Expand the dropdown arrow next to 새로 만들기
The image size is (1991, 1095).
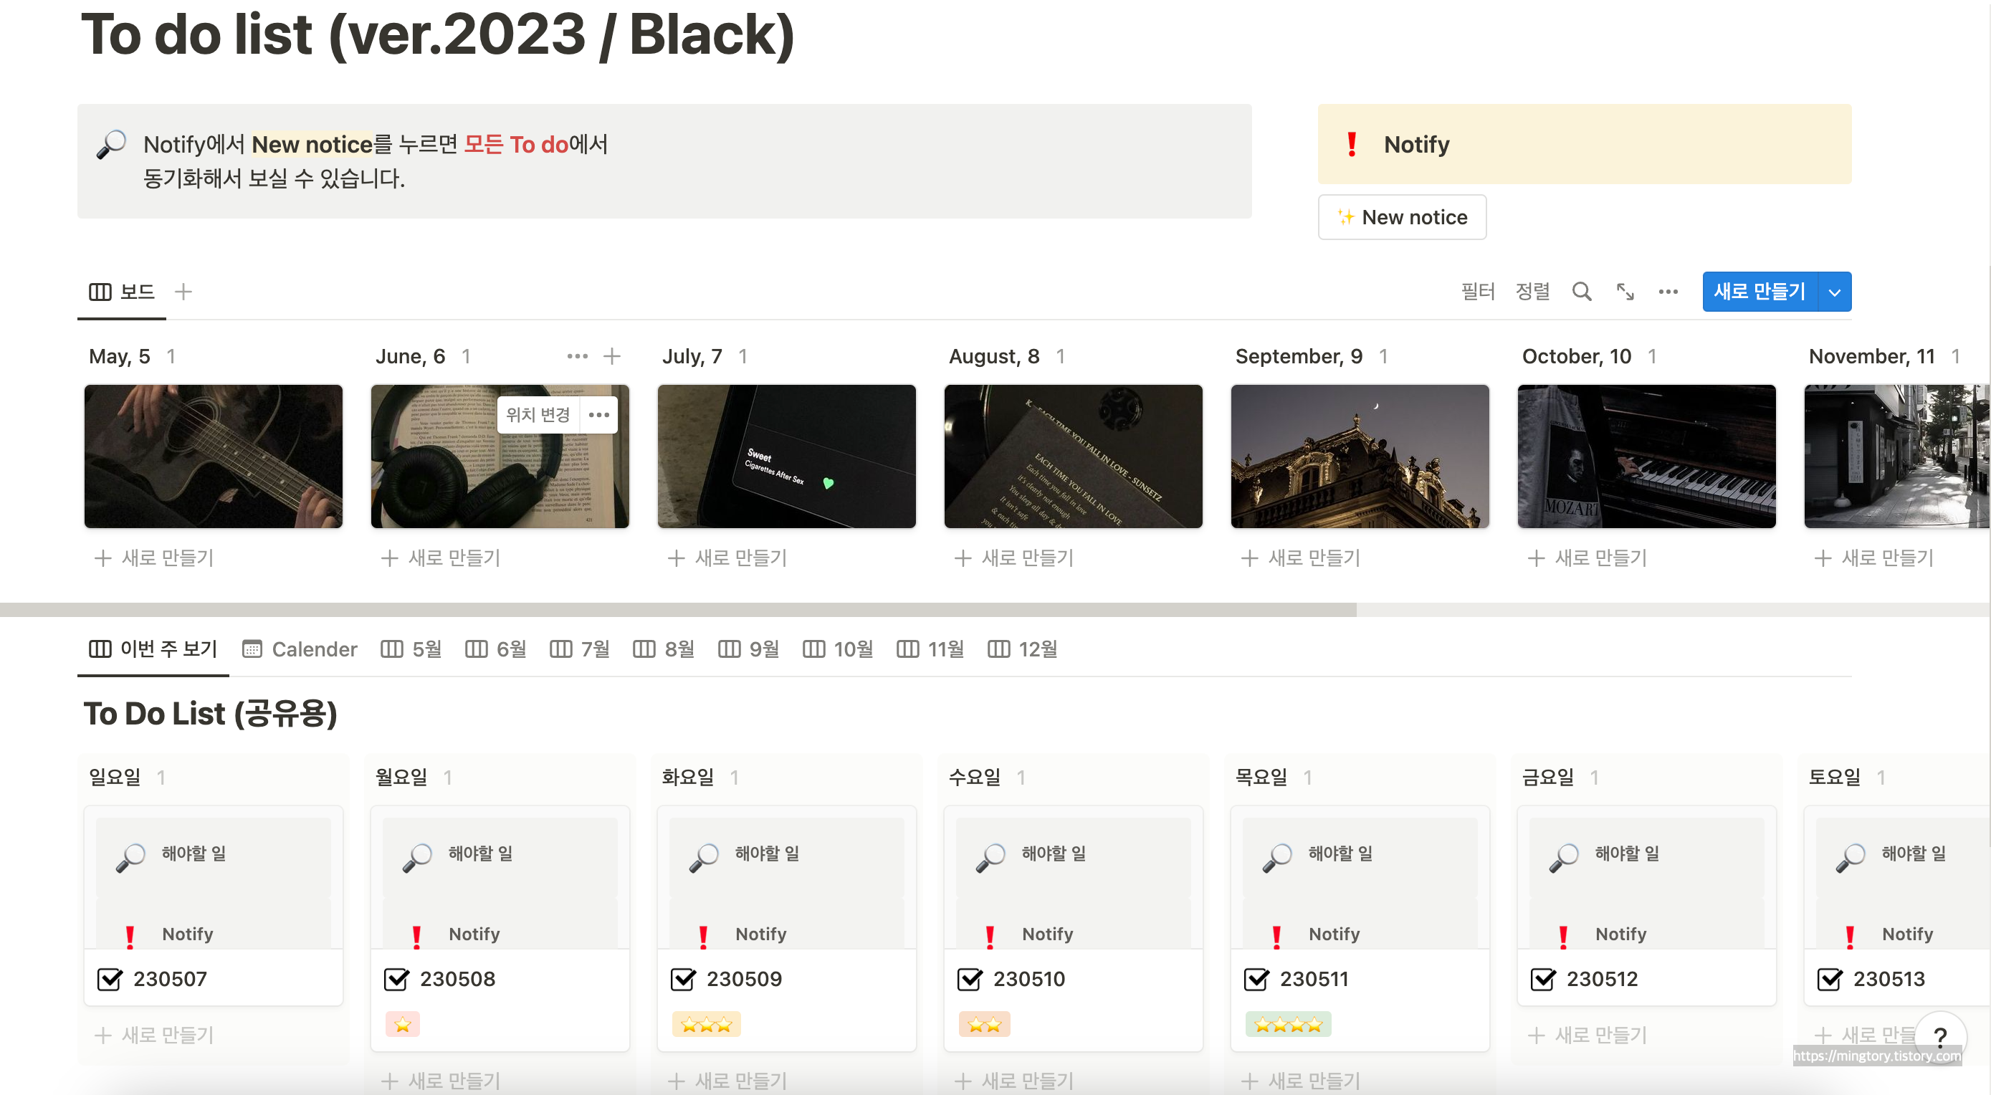point(1834,292)
